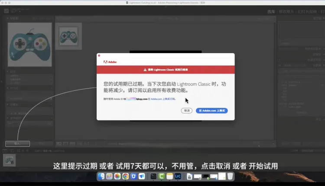This screenshot has height=186, width=325.
Task: Click the blue Adobe.com purchase button
Action: pos(211,111)
